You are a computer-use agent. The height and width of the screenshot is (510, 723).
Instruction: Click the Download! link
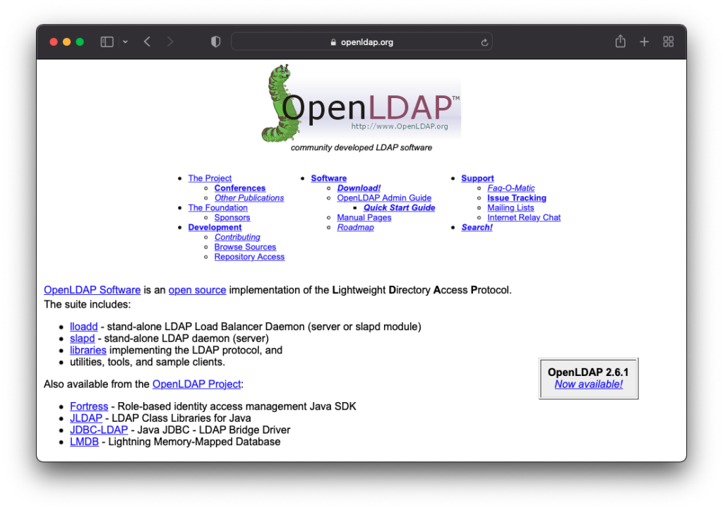pyautogui.click(x=359, y=188)
